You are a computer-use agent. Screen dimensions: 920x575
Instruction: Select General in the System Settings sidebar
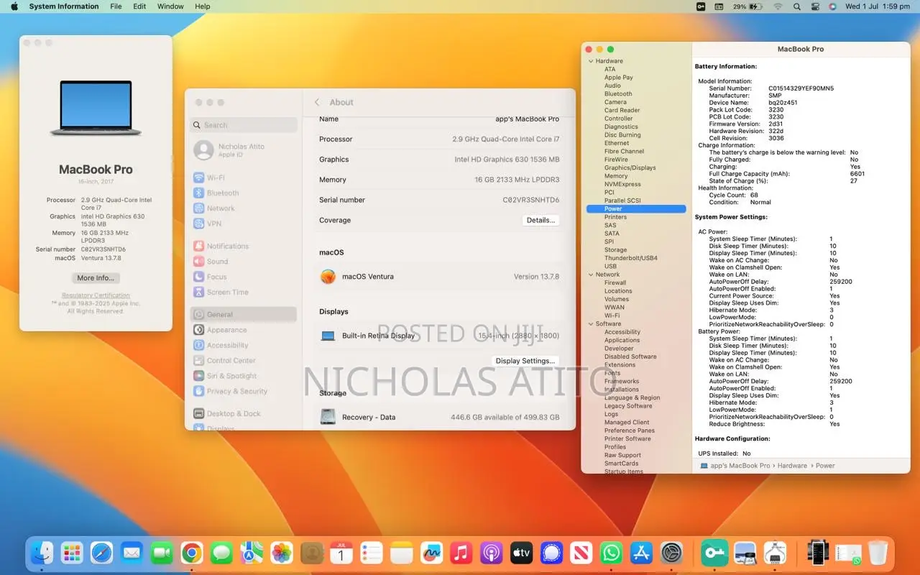coord(243,314)
